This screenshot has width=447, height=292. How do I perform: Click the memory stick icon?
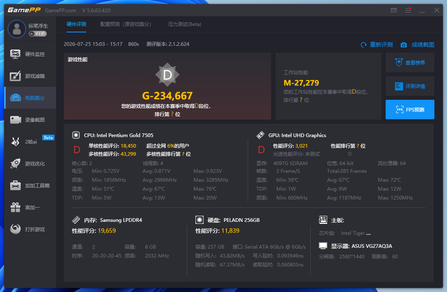point(76,220)
